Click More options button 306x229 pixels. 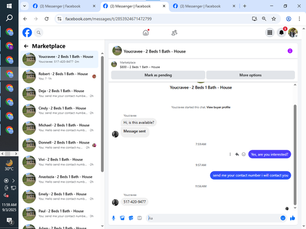[x=250, y=75]
